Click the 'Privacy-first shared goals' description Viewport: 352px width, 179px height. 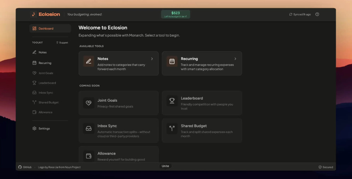115,107
